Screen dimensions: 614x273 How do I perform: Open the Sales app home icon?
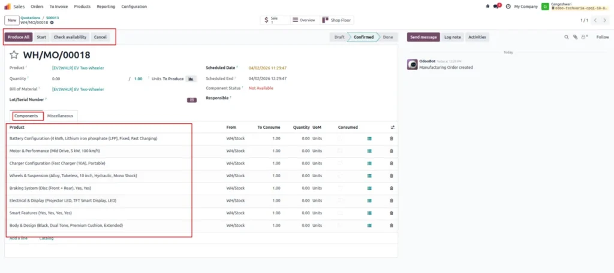7,6
